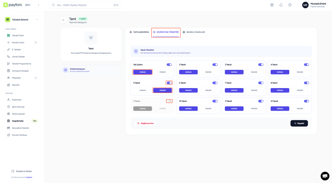This screenshot has width=332, height=183.
Task: Collapse the sidebar with chevron icon
Action: (x=38, y=5)
